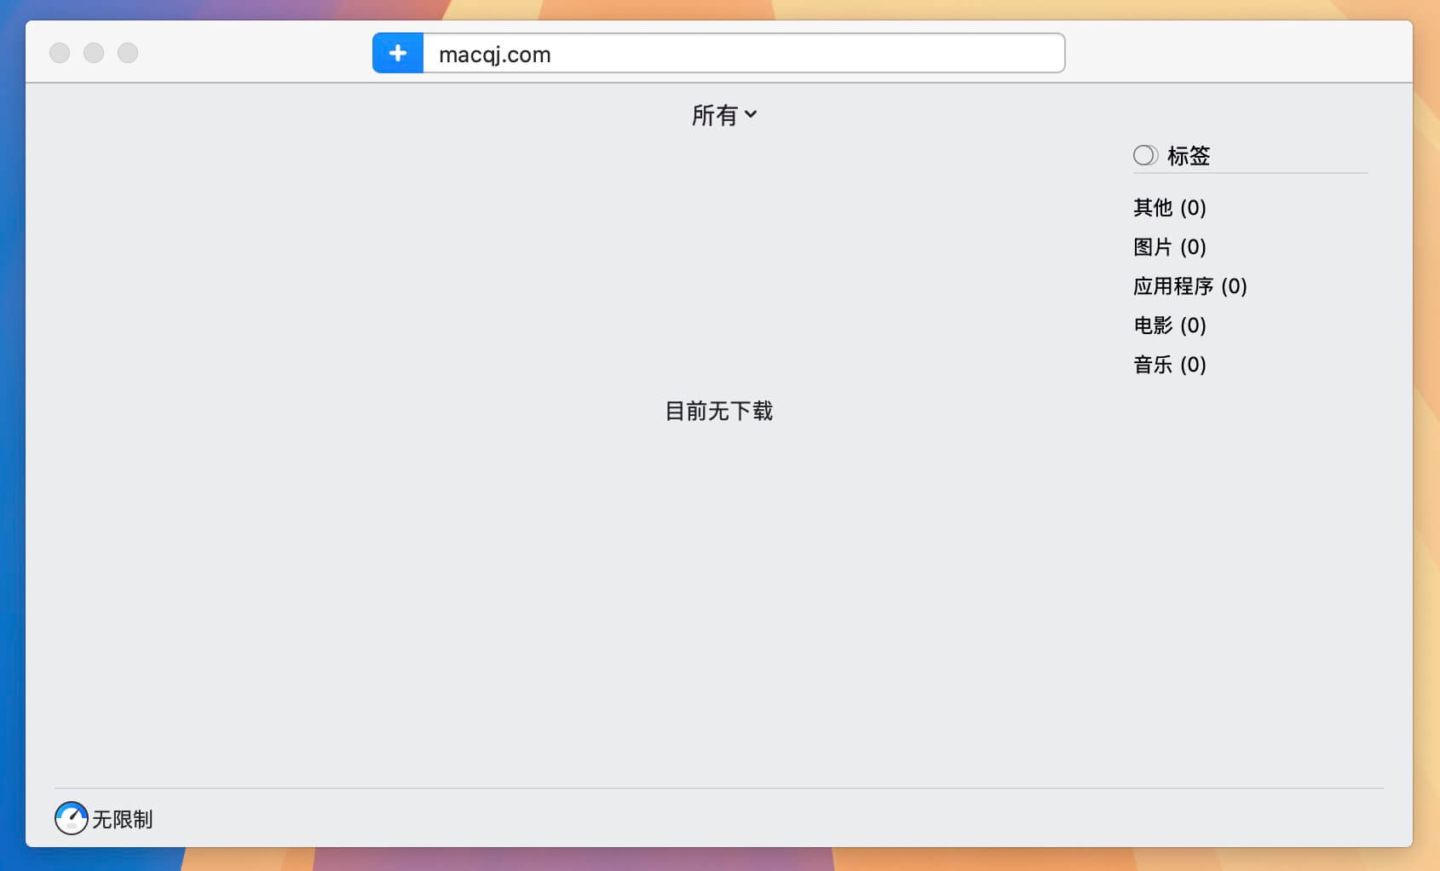
Task: Click the yellow minimize window button
Action: pos(94,52)
